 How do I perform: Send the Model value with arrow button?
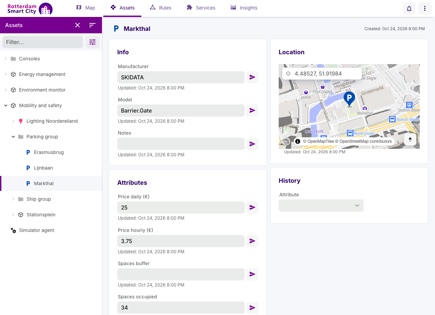click(x=252, y=111)
